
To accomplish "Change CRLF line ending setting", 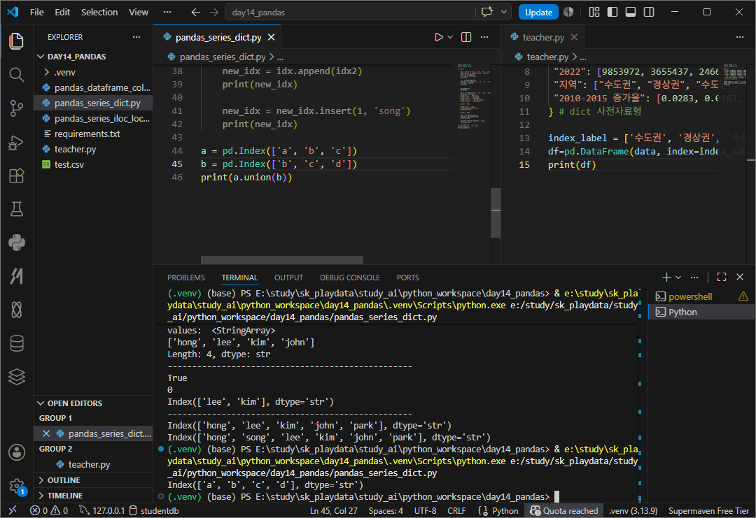I will click(x=456, y=511).
